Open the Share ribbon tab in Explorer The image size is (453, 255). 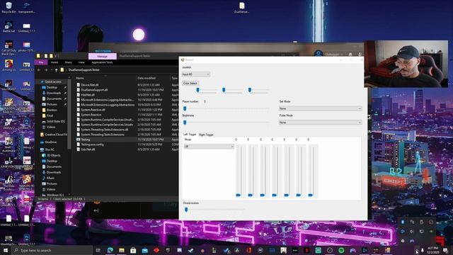pyautogui.click(x=68, y=62)
